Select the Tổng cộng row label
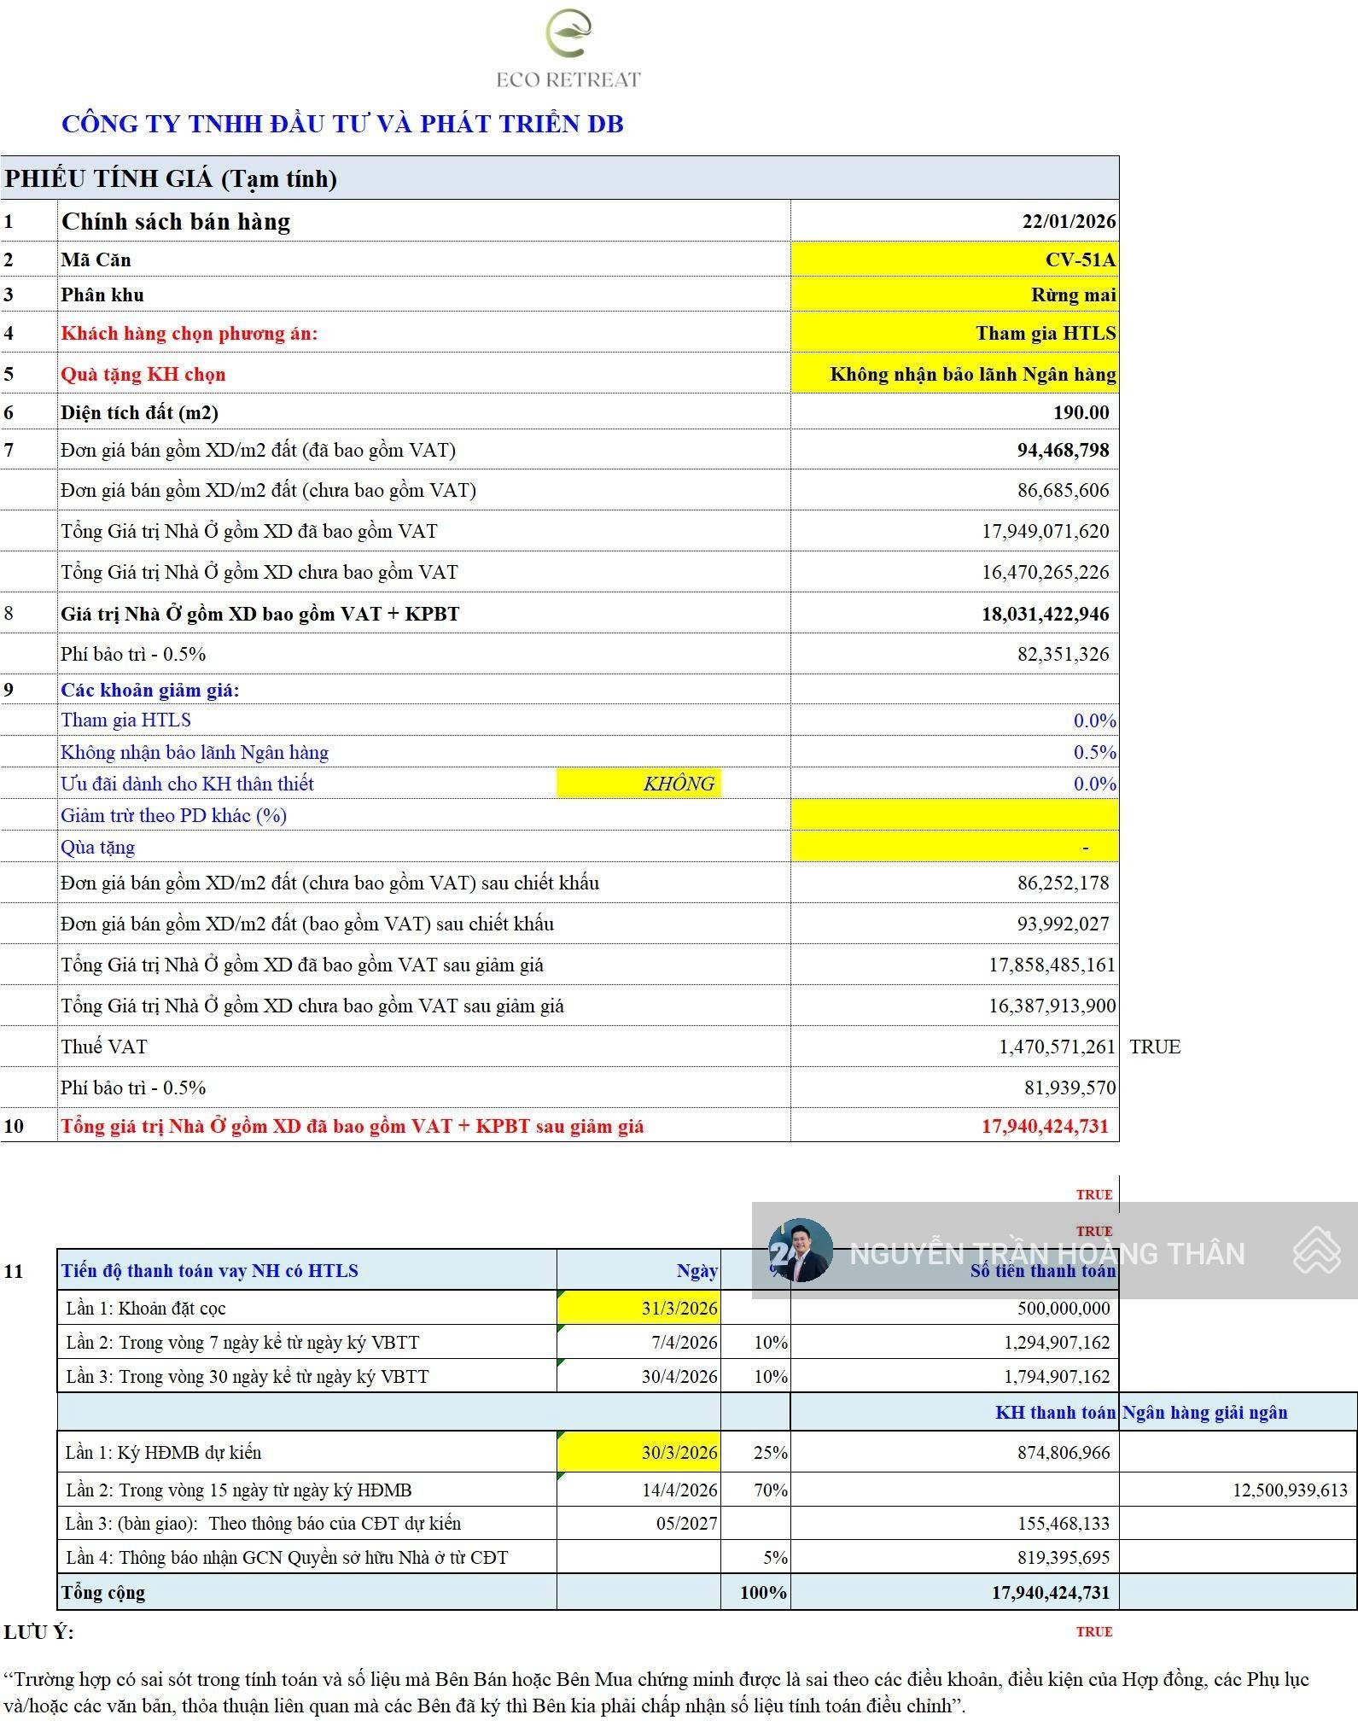The height and width of the screenshot is (1732, 1358). coord(103,1592)
